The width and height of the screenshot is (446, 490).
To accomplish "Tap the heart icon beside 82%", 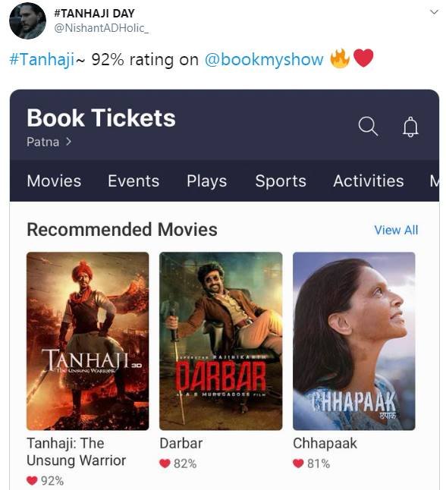I will 165,463.
